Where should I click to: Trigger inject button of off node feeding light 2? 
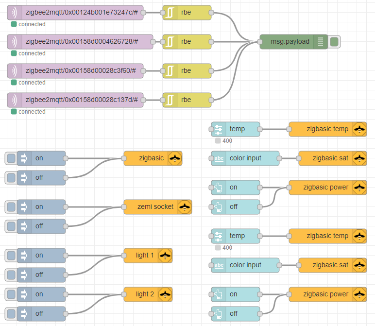(11, 314)
